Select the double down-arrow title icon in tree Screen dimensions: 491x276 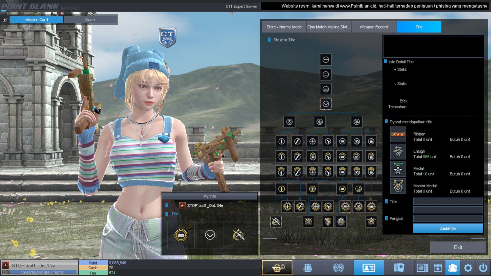(x=319, y=122)
